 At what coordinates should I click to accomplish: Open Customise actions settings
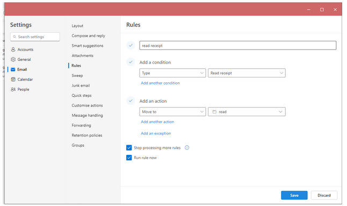(x=87, y=105)
